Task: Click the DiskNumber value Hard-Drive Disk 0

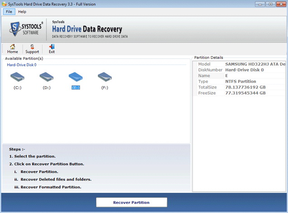Action: pos(245,70)
